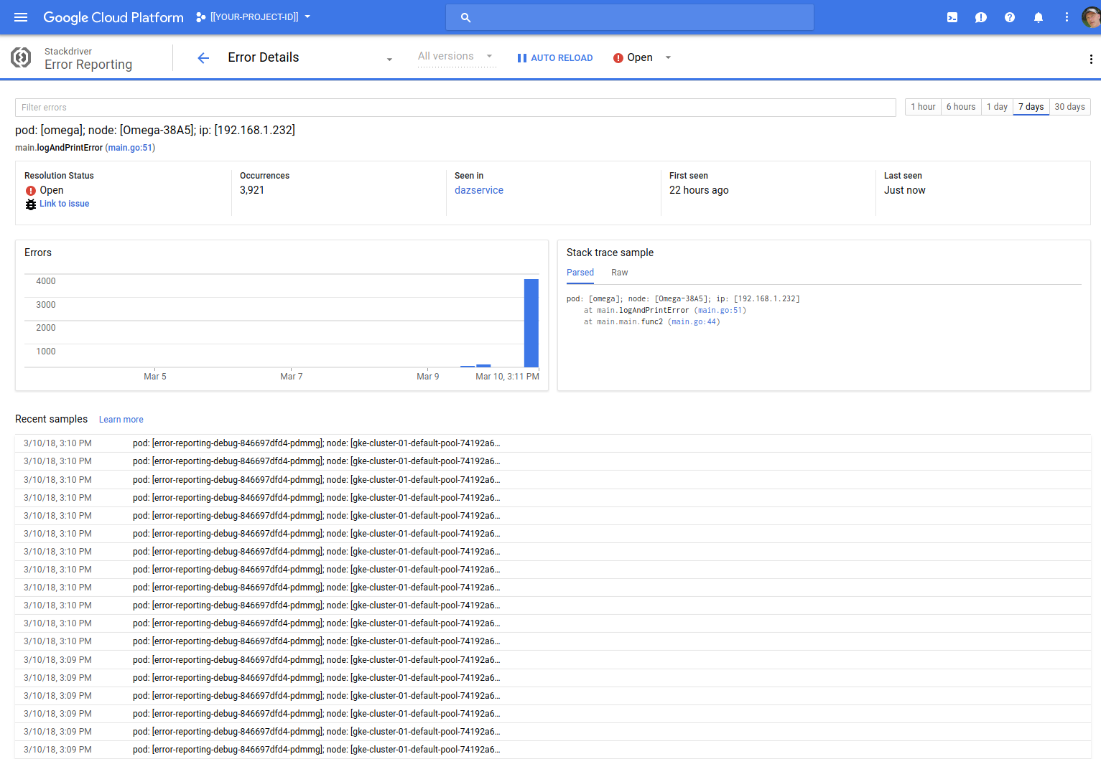Open the Error Details selector dropdown

pos(389,60)
